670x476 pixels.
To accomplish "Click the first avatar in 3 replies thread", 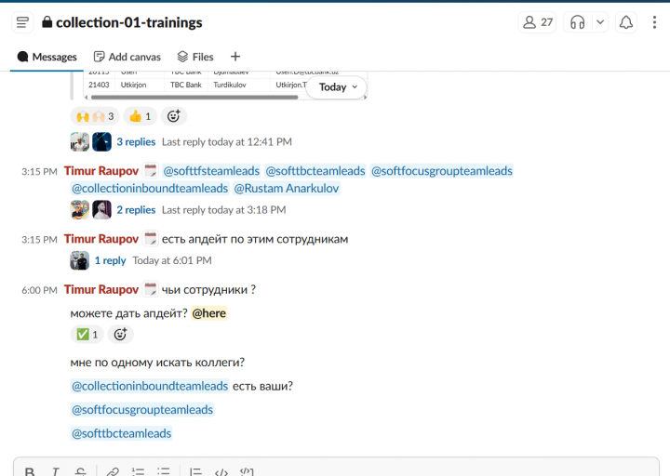I will [80, 141].
